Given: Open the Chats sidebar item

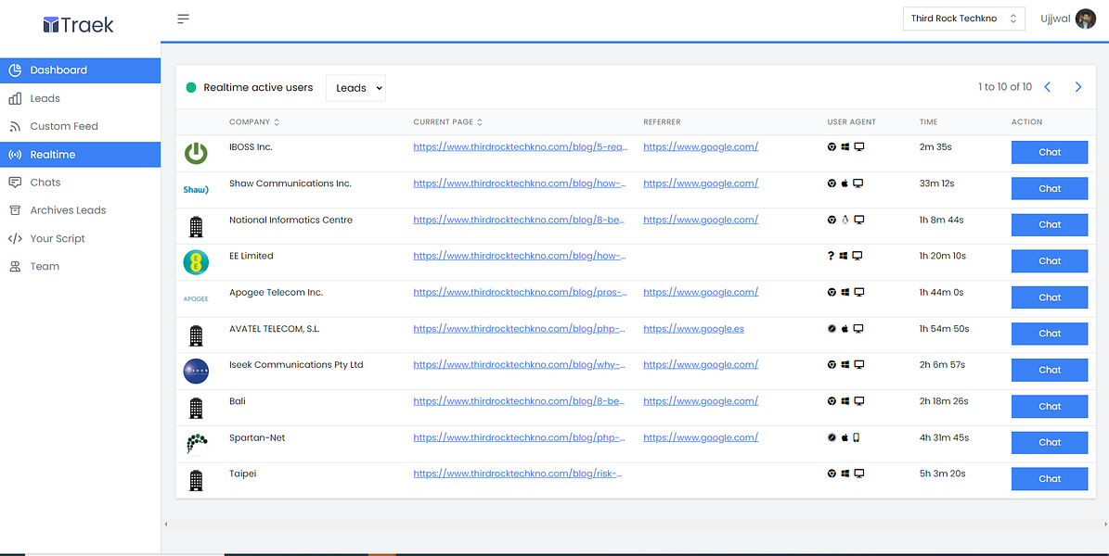Looking at the screenshot, I should (80, 183).
